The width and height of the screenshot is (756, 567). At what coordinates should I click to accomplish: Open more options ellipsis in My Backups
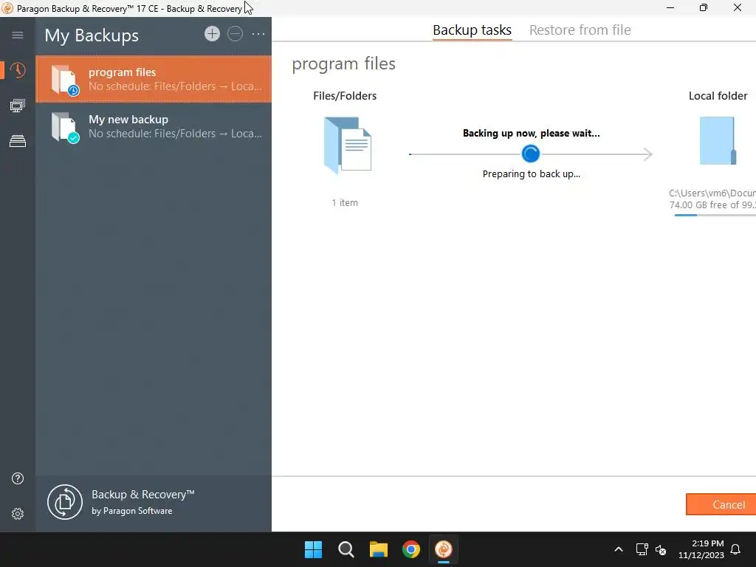258,34
